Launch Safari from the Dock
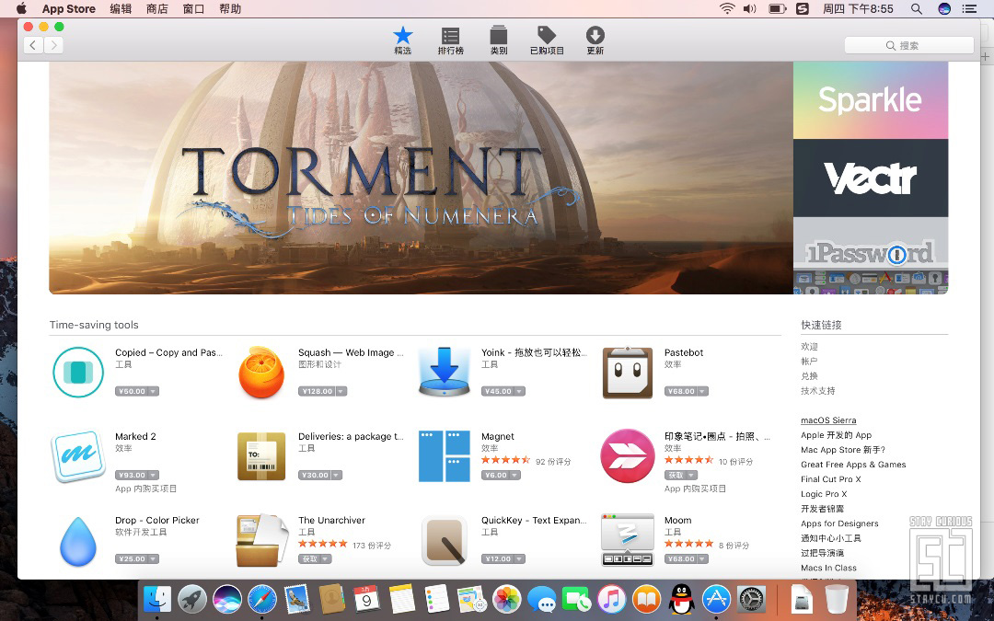The width and height of the screenshot is (994, 621). pos(261,599)
